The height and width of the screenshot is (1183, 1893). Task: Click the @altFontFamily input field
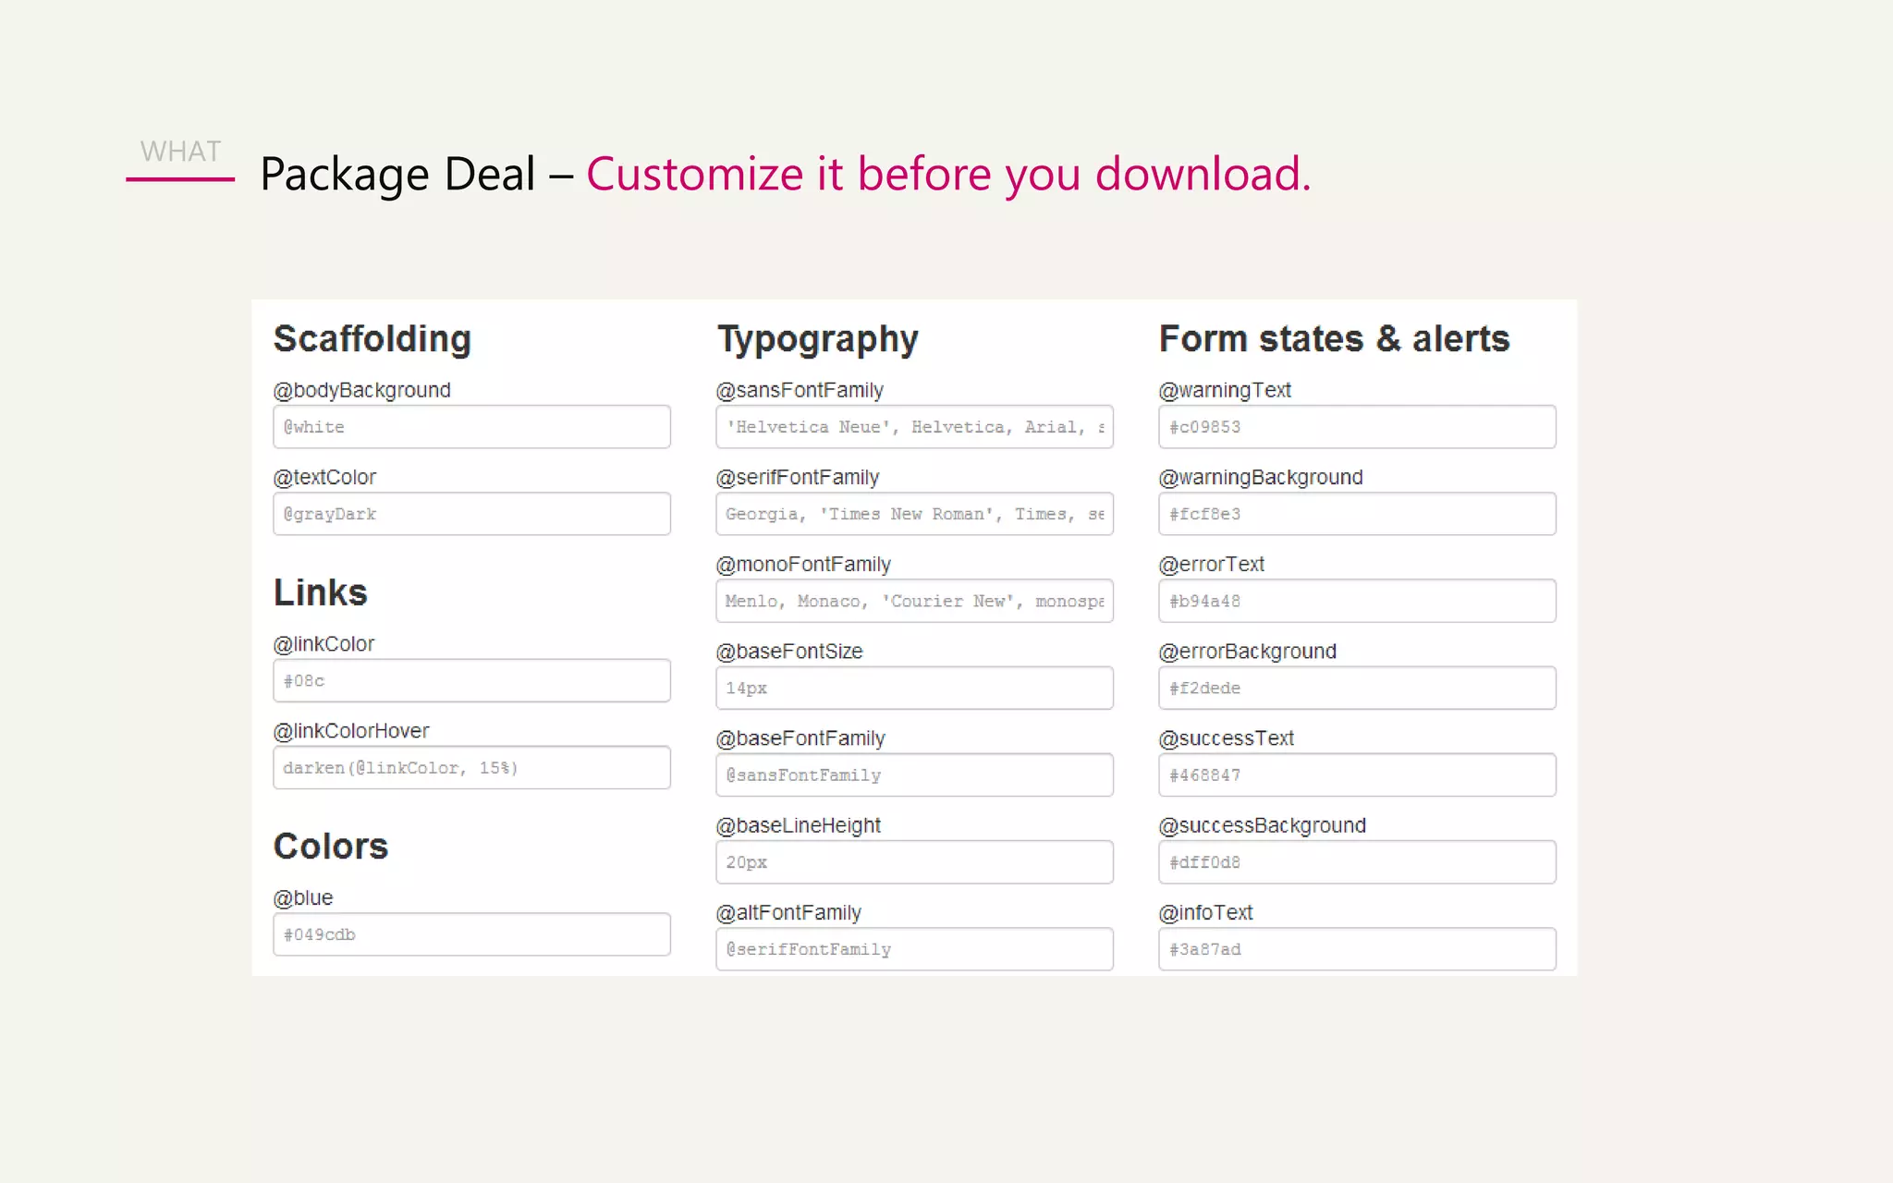[914, 949]
